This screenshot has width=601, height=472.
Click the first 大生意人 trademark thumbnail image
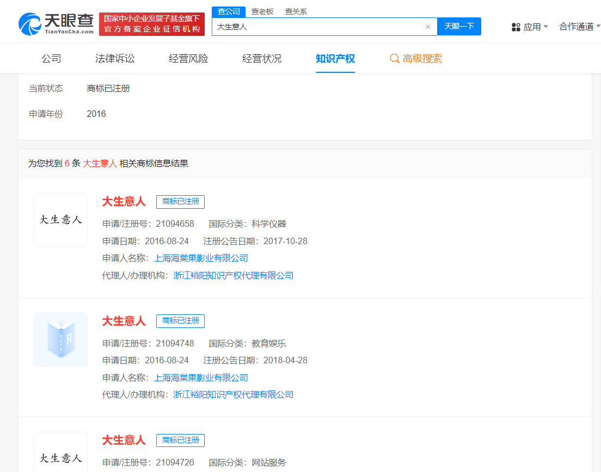(60, 220)
